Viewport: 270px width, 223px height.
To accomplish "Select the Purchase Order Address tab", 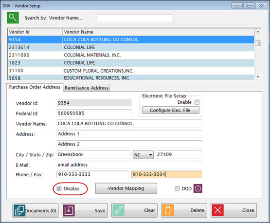I will pyautogui.click(x=35, y=87).
